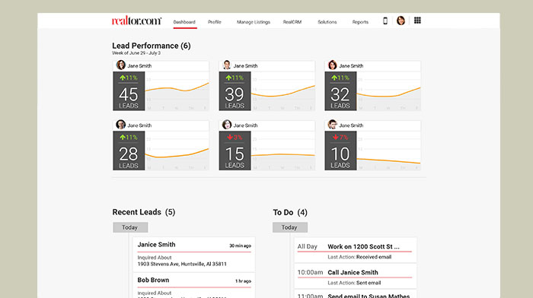Open the apps grid icon
This screenshot has height=298, width=533.
pos(417,21)
